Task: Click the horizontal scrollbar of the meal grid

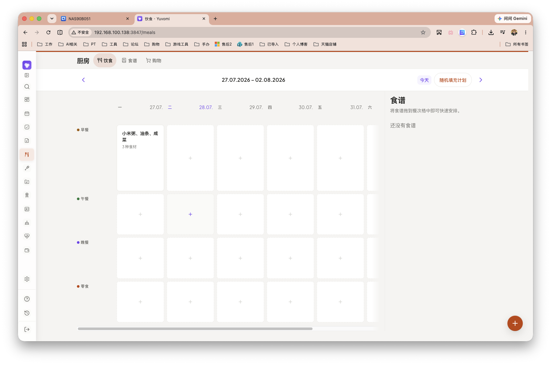Action: (195, 329)
